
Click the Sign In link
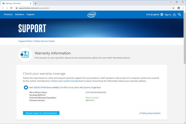point(168,15)
